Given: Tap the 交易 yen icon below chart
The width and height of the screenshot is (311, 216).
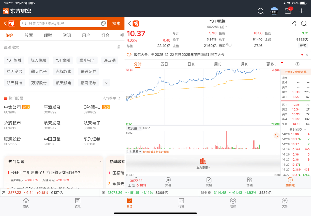Looking at the screenshot, I should click(168, 180).
